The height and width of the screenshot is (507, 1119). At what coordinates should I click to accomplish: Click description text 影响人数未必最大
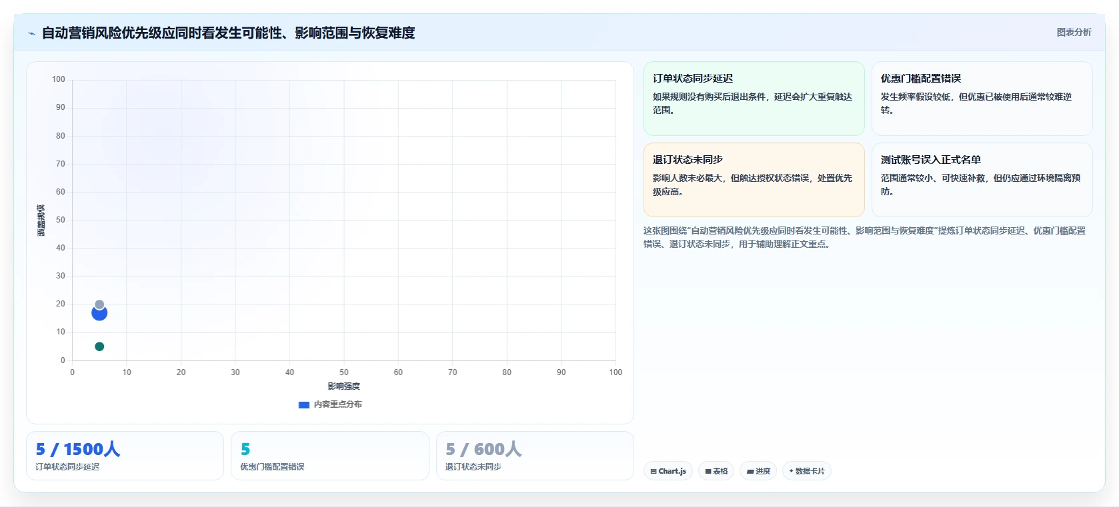(752, 185)
